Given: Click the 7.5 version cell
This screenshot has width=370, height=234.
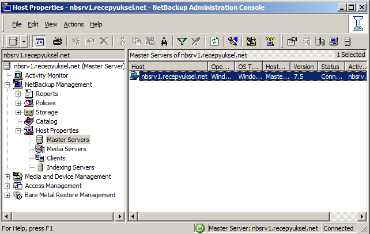Looking at the screenshot, I should click(x=299, y=76).
